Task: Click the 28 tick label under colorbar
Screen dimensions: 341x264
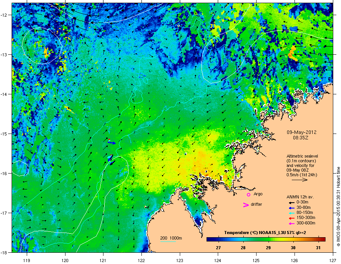Action: tap(243, 248)
